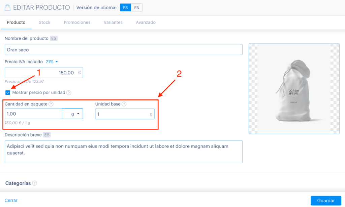
Task: Click the ES badge beside Descripción breve
Action: (47, 135)
